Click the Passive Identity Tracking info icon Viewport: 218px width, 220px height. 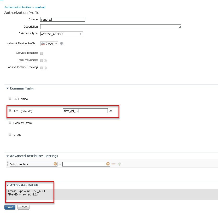(45, 68)
